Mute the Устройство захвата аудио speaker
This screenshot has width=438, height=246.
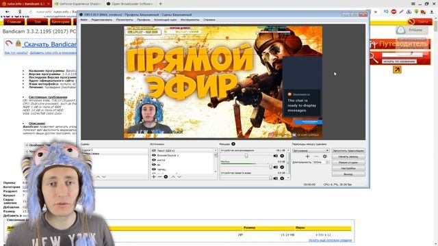click(x=275, y=178)
